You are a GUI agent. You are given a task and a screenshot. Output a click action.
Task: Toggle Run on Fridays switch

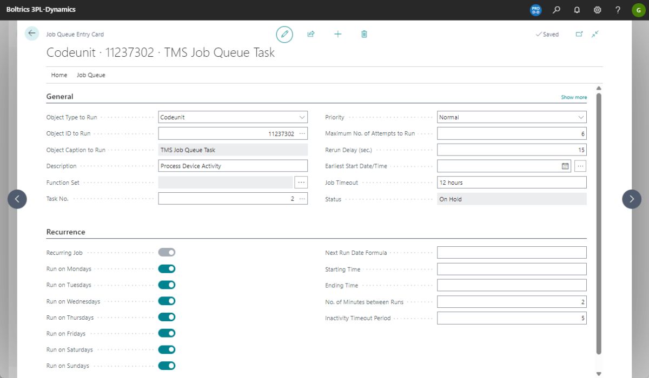point(167,333)
